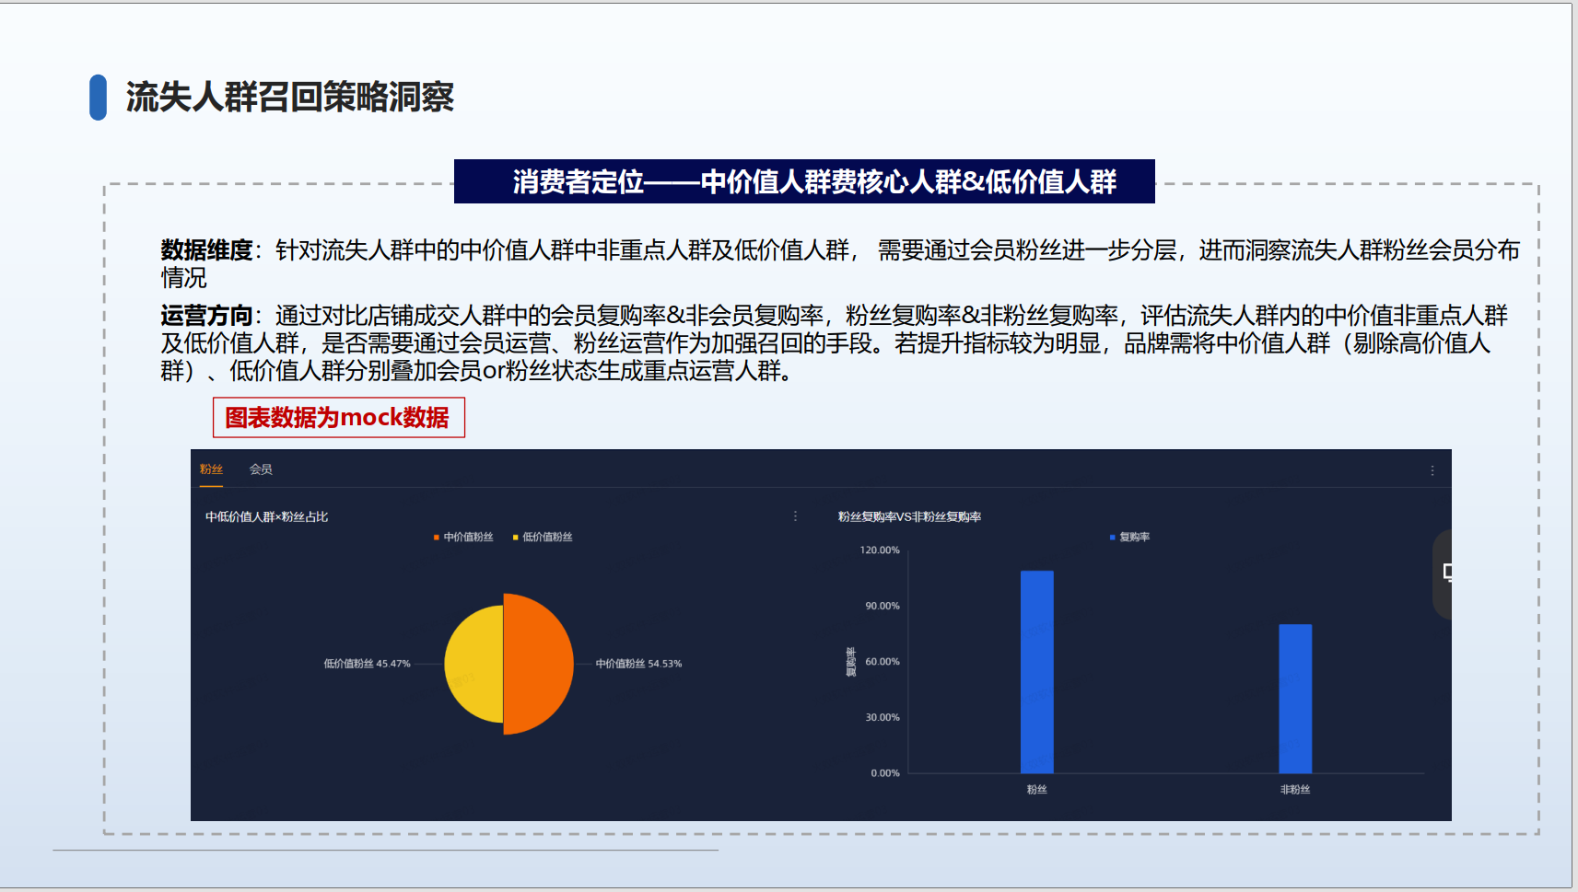Click the 非粉丝 x-axis label

1295,790
